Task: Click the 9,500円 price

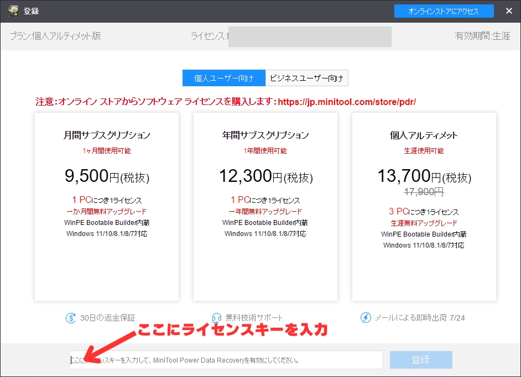Action: (107, 176)
